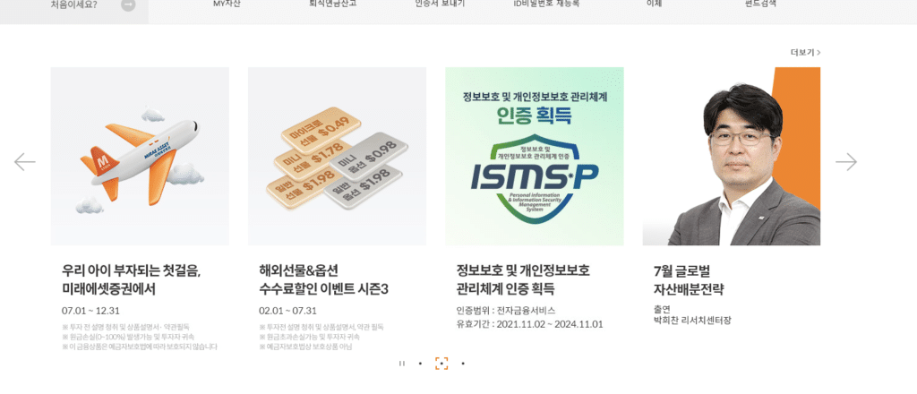Select the highlighted second carousel page dot
The image size is (917, 394).
click(x=441, y=364)
